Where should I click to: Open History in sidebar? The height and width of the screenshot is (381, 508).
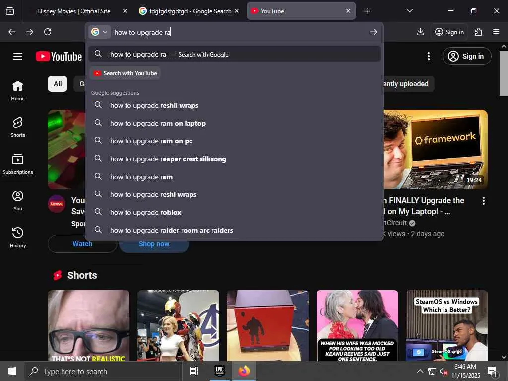18,238
